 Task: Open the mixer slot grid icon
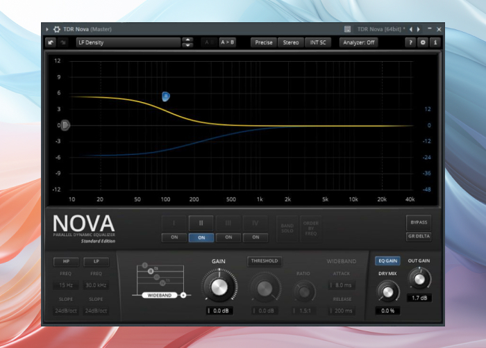(x=347, y=29)
